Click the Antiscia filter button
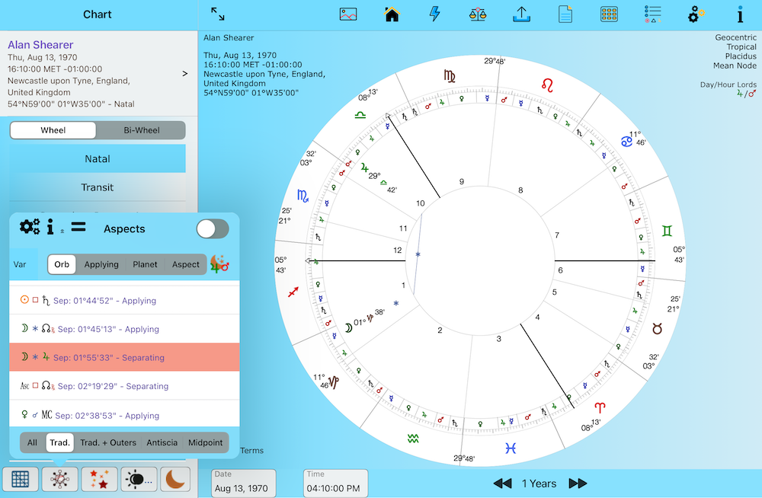This screenshot has width=762, height=498. [x=161, y=442]
